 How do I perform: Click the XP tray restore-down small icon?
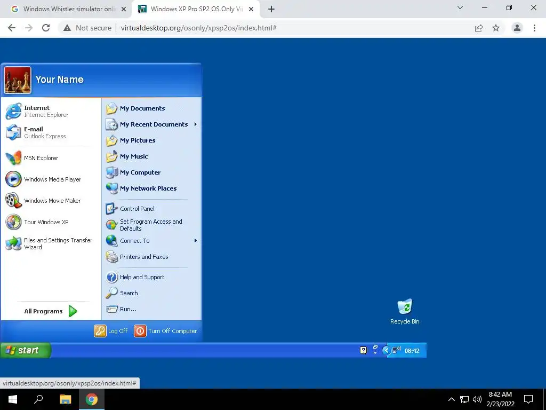pos(375,347)
